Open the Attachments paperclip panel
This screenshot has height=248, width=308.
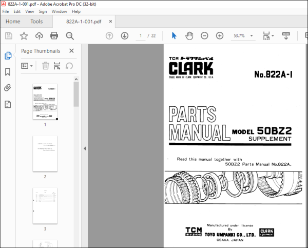click(x=8, y=88)
